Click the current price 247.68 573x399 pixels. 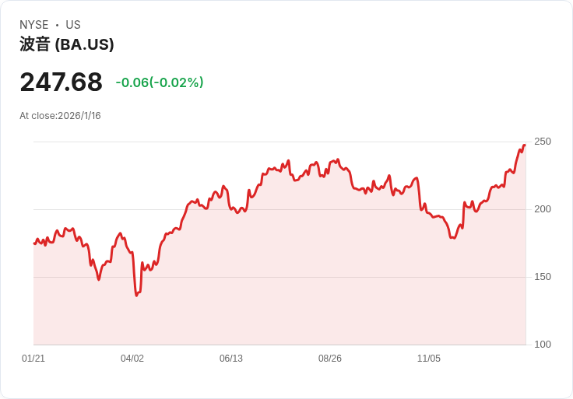click(61, 82)
